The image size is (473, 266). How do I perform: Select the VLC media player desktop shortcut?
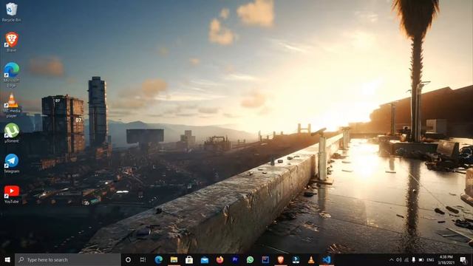click(x=12, y=105)
